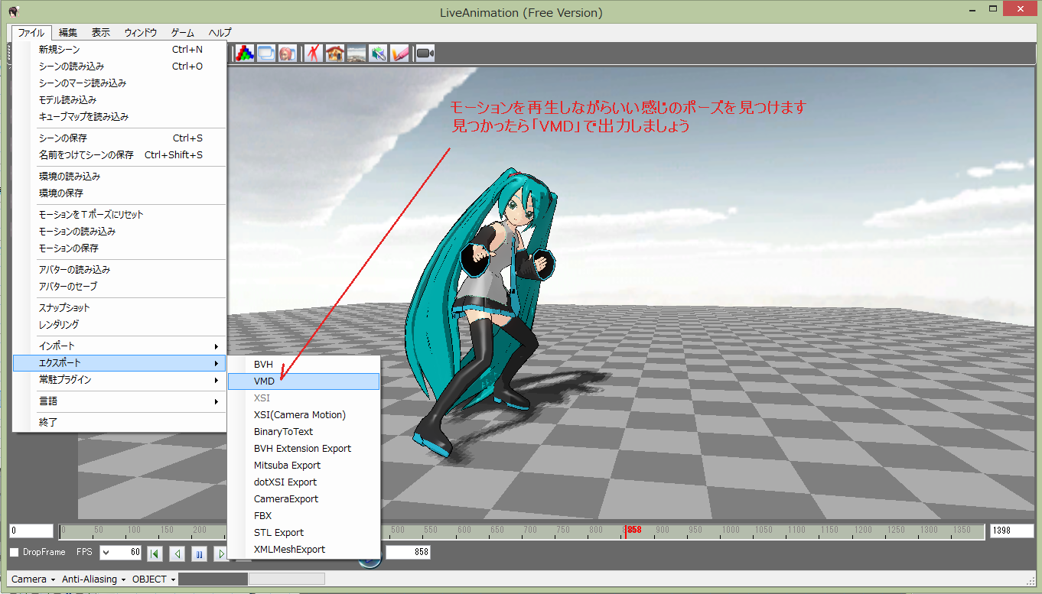Select 新規シーン menu item

[120, 50]
